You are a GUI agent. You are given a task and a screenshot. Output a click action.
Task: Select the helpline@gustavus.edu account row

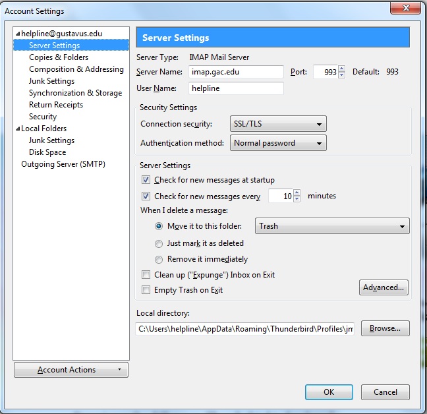(61, 34)
